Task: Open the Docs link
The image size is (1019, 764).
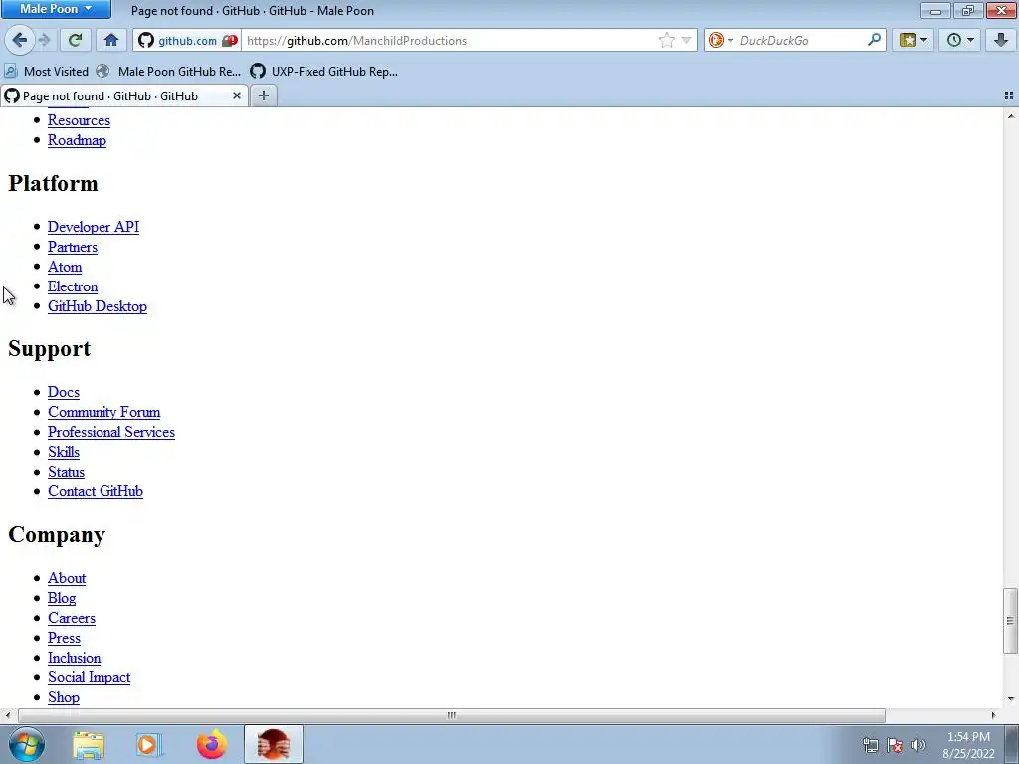Action: pyautogui.click(x=63, y=392)
